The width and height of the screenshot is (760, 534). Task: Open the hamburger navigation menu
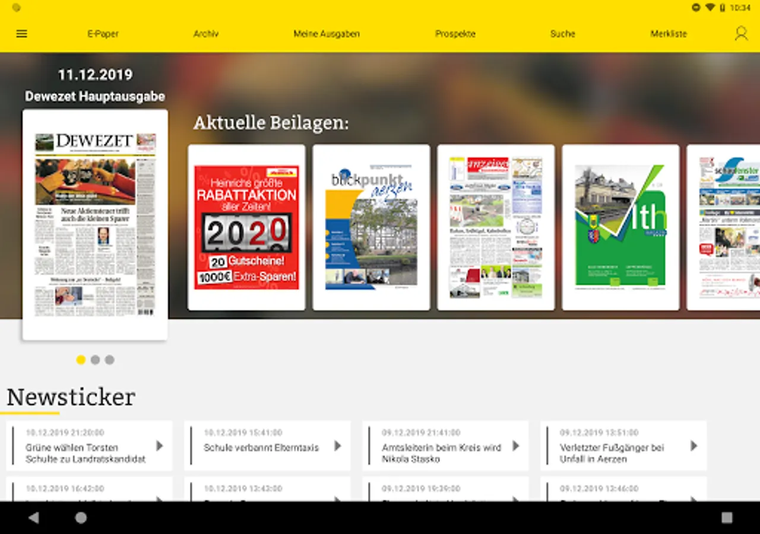click(x=21, y=34)
